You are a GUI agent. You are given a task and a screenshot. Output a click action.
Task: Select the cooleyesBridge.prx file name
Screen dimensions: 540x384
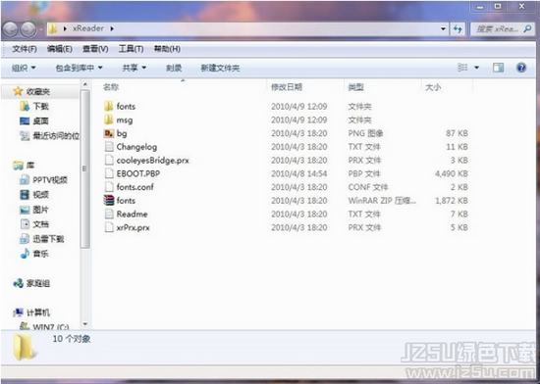pos(152,161)
